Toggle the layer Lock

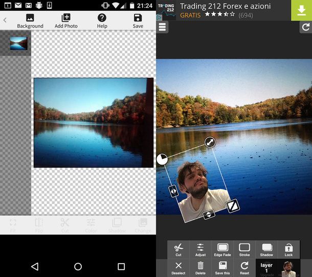pos(288,249)
